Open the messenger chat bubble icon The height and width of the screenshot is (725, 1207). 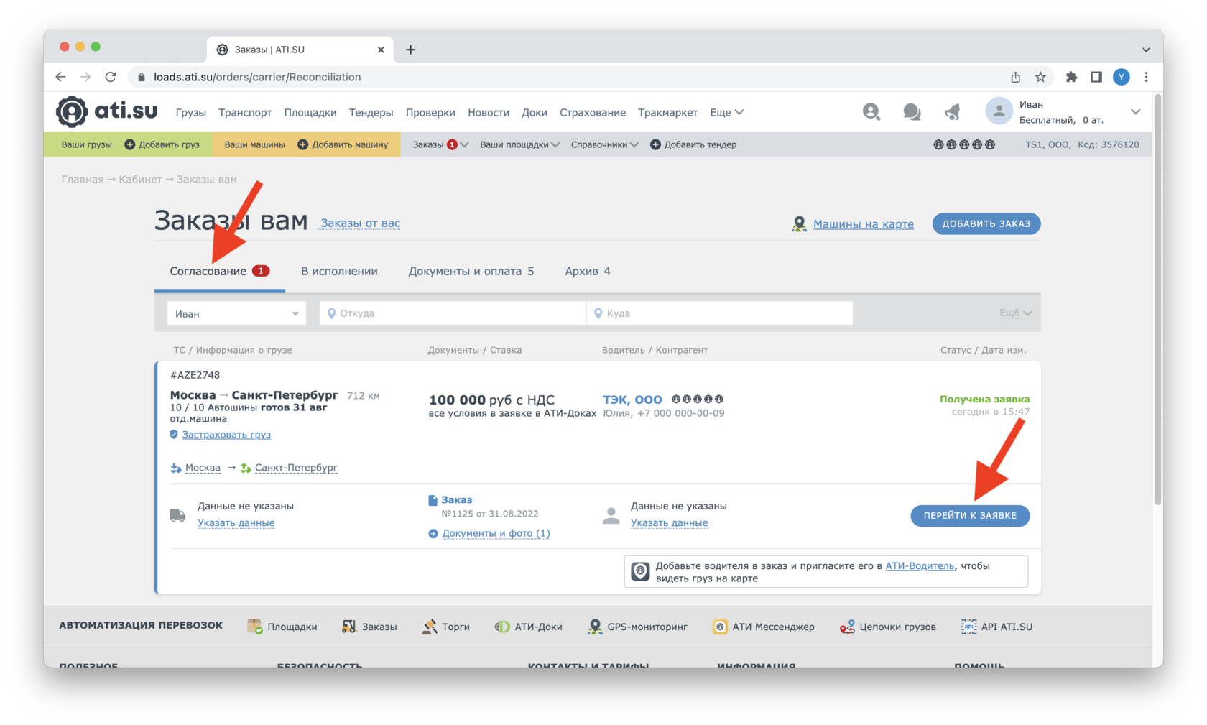point(912,112)
